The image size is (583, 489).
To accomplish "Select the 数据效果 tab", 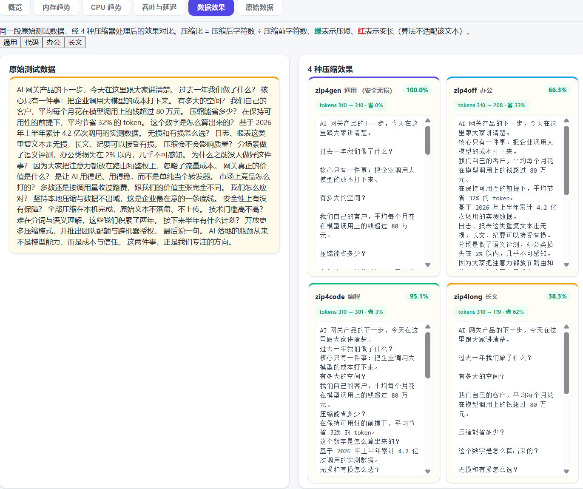I will (211, 7).
